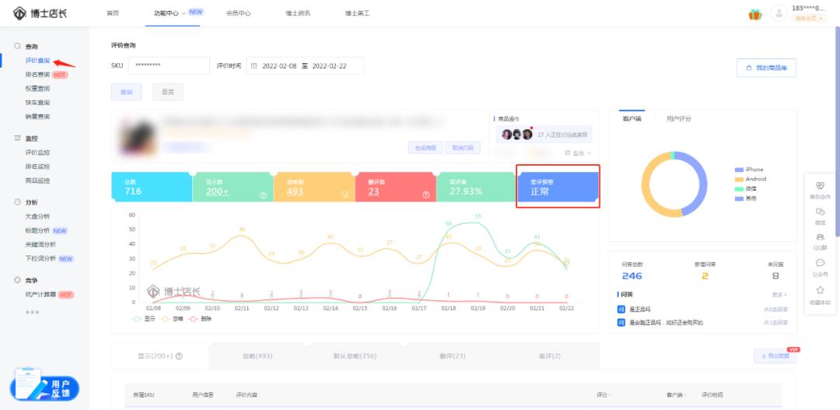Switch to the 客户端 tab
Viewport: 840px width, 410px height.
tap(632, 119)
